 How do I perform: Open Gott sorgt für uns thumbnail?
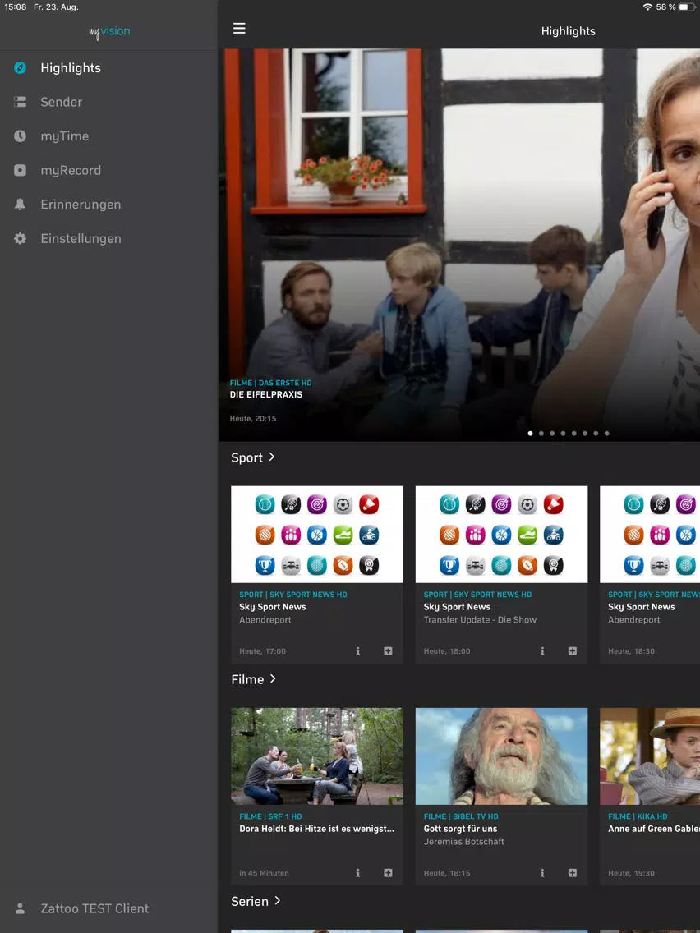tap(502, 756)
